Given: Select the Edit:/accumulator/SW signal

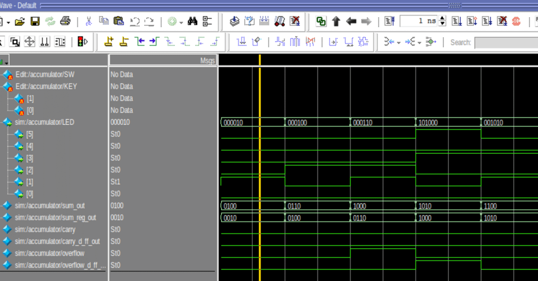Looking at the screenshot, I should 44,74.
